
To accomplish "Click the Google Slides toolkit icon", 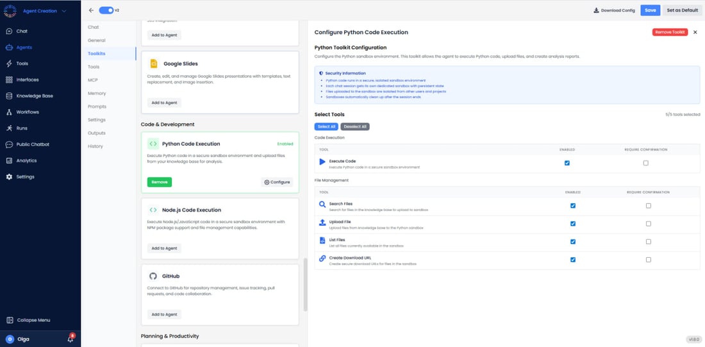I will tap(153, 64).
